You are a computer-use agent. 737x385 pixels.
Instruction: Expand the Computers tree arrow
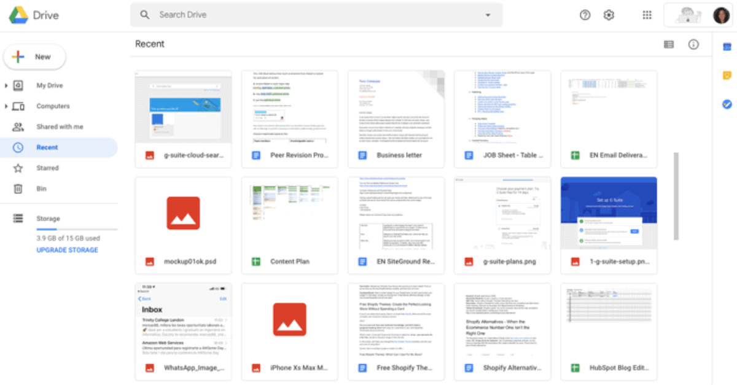coord(6,107)
